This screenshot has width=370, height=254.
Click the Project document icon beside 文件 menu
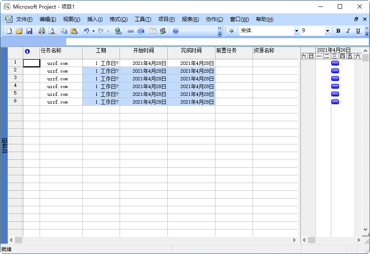coord(9,19)
